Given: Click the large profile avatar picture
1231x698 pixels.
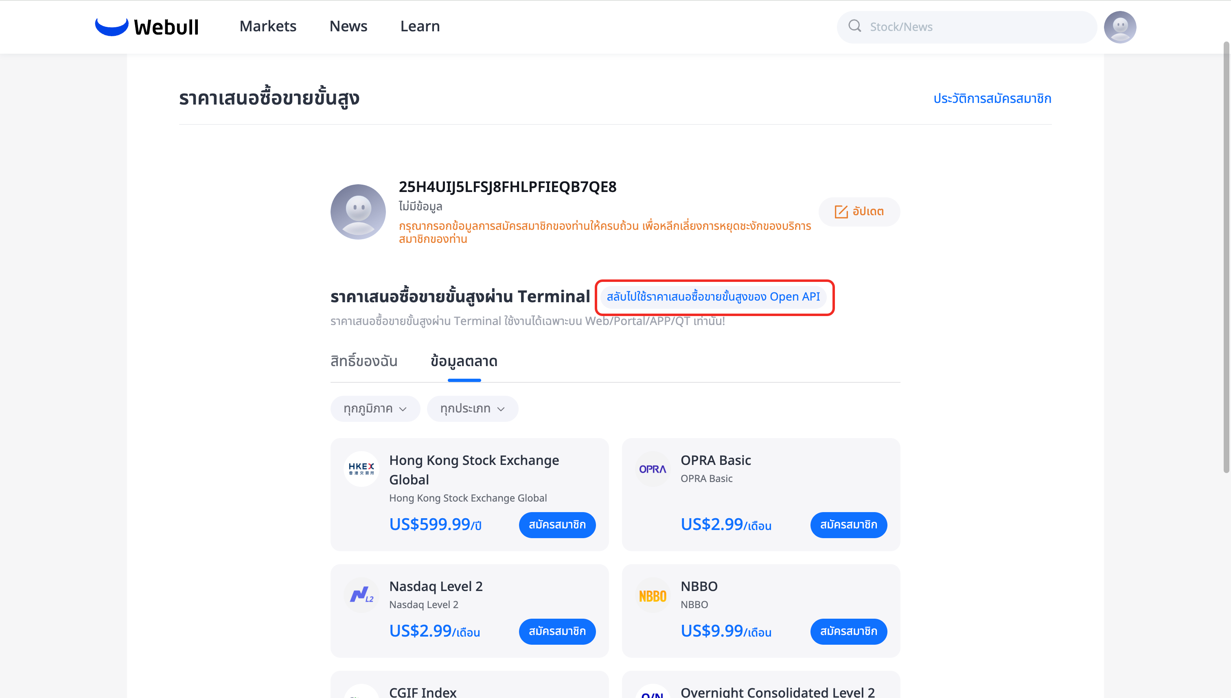Looking at the screenshot, I should click(358, 212).
